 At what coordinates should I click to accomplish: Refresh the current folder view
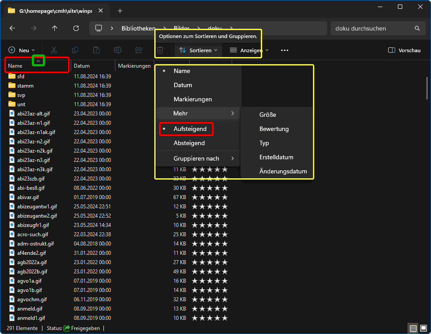click(76, 28)
